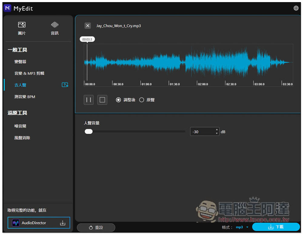Open the 去人聲 tutorial video icon
The height and width of the screenshot is (235, 303).
65,85
